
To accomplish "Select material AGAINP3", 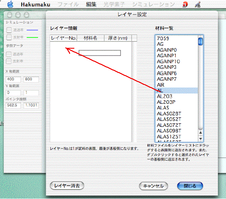I will point(177,67).
